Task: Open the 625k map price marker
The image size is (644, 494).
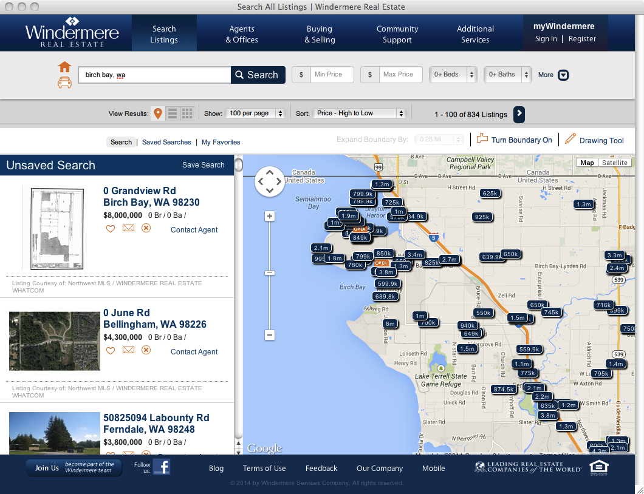Action: coord(490,193)
